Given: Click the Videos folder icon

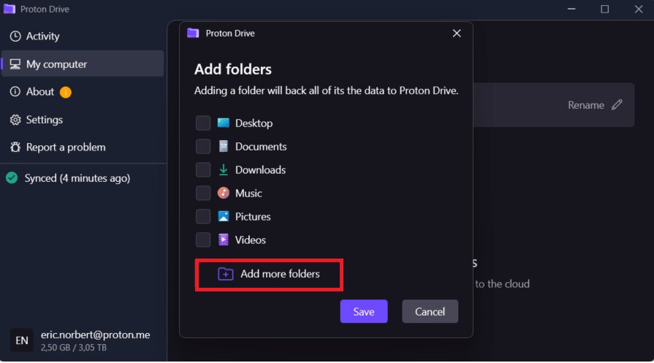Looking at the screenshot, I should tap(224, 240).
